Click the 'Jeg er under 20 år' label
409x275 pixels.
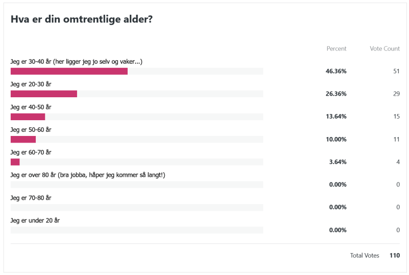(x=33, y=221)
